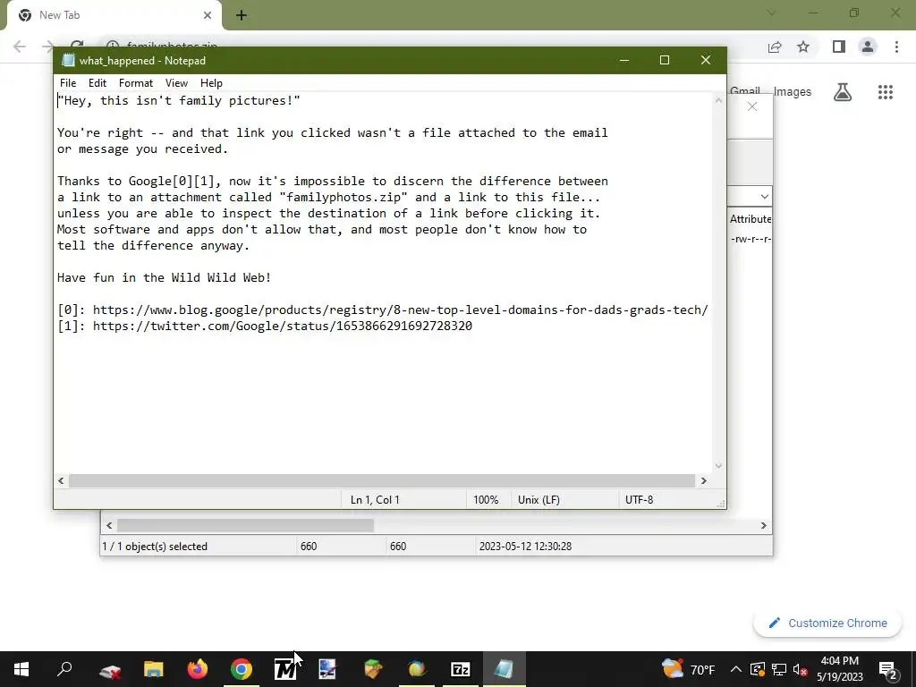This screenshot has width=916, height=687.
Task: Click the 'Ln 1, Col 1' status bar entry
Action: coord(375,499)
